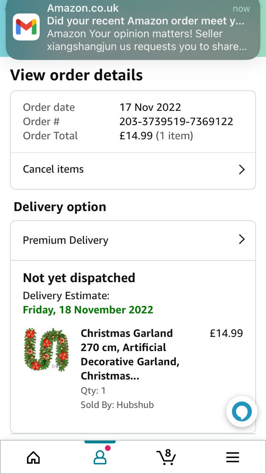Expand the Premium Delivery chevron arrow
The width and height of the screenshot is (266, 474).
(x=242, y=240)
